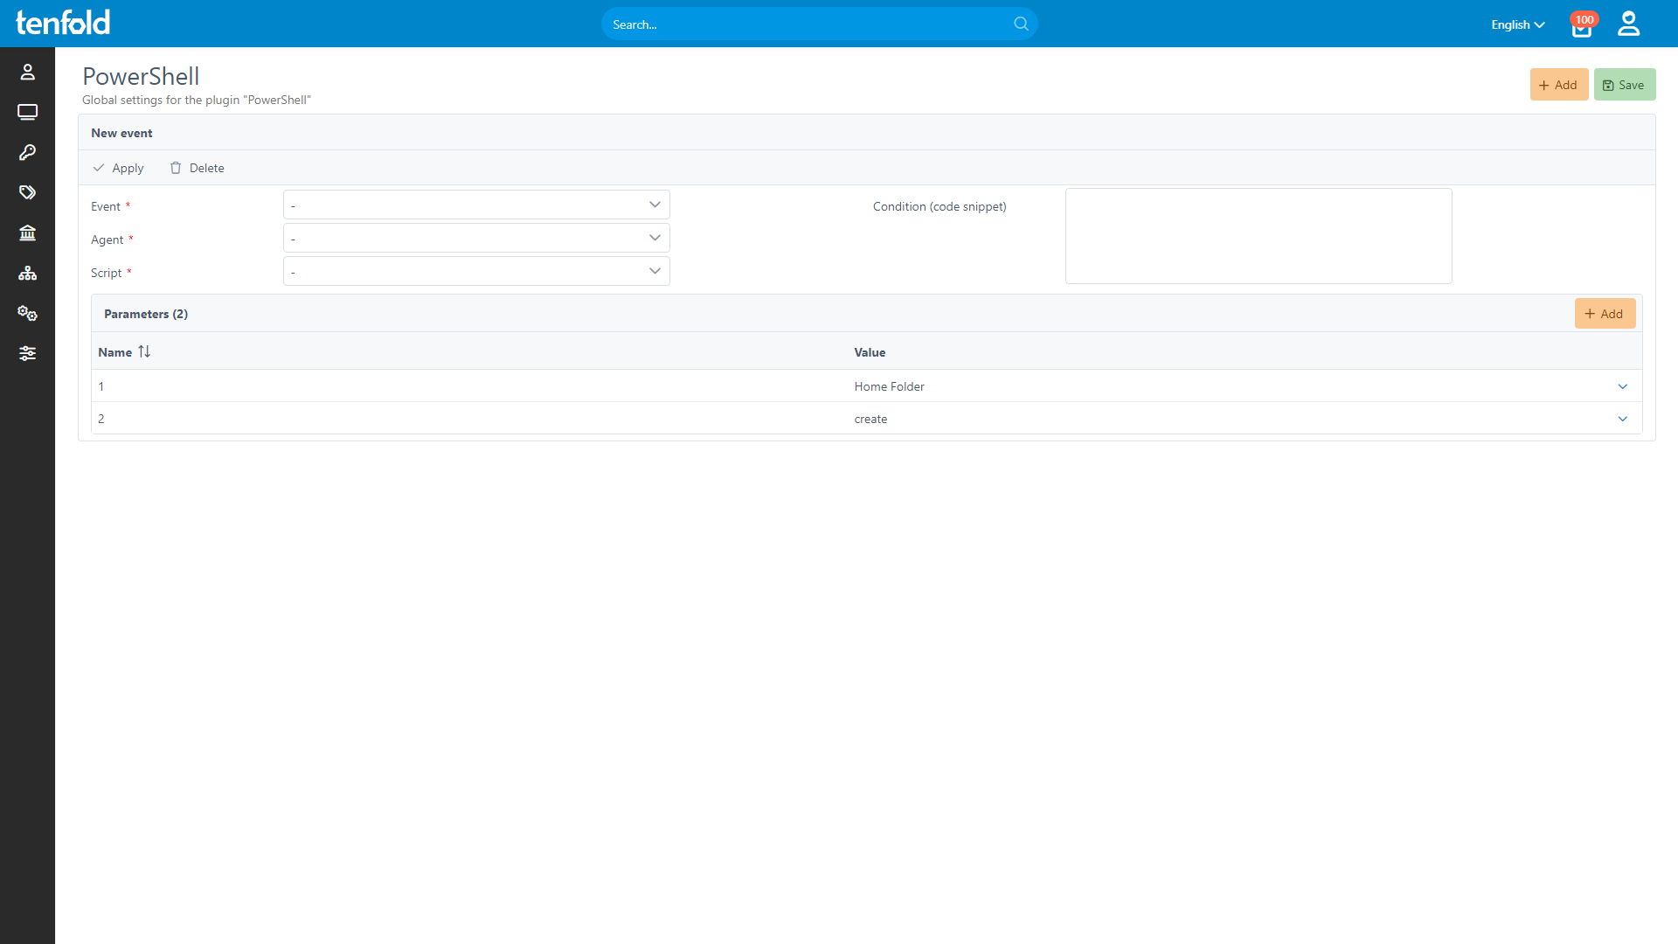1678x944 pixels.
Task: Open the Event dropdown
Action: coord(476,205)
